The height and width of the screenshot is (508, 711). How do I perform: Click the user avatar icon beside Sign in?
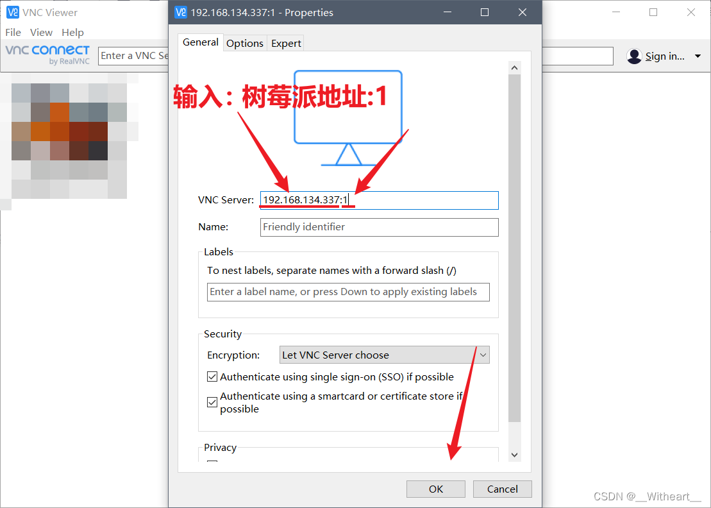pyautogui.click(x=634, y=56)
